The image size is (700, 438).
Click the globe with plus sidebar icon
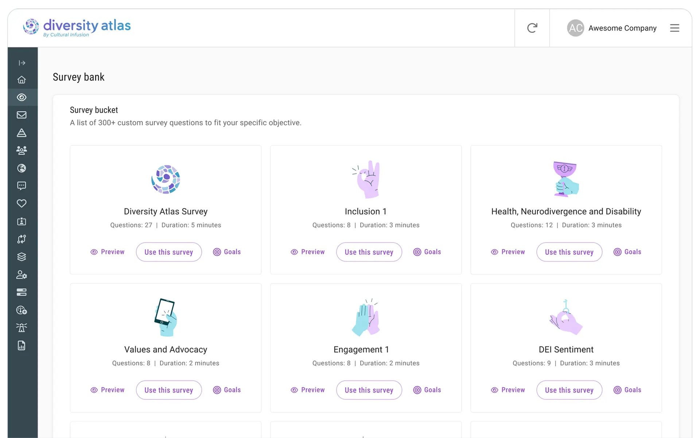point(22,310)
